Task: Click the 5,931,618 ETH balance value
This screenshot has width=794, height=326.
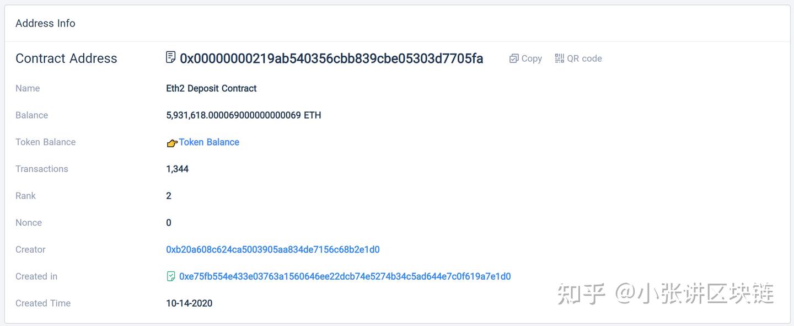Action: click(x=243, y=115)
